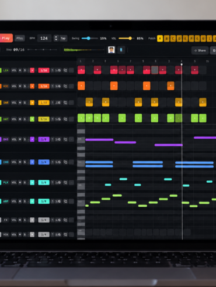Click the Swing slider handle
Image resolution: width=216 pixels, height=287 pixels.
[x=88, y=38]
